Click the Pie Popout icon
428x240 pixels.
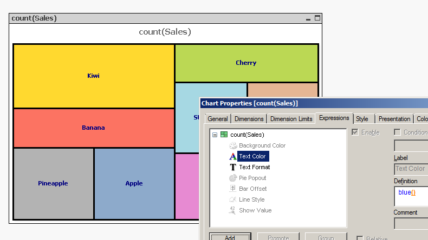(x=233, y=178)
